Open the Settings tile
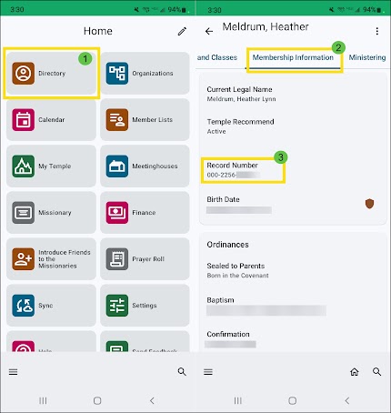 click(145, 305)
